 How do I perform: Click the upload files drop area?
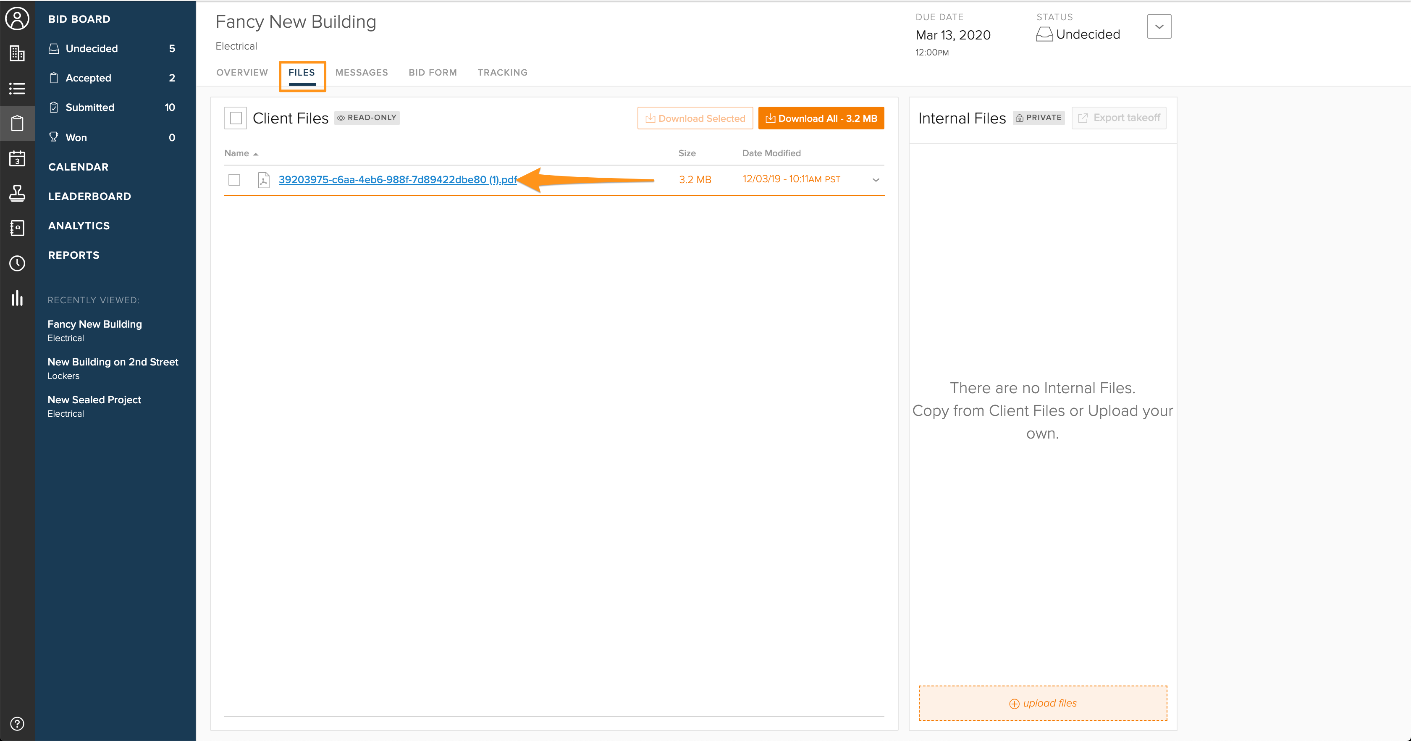tap(1042, 703)
